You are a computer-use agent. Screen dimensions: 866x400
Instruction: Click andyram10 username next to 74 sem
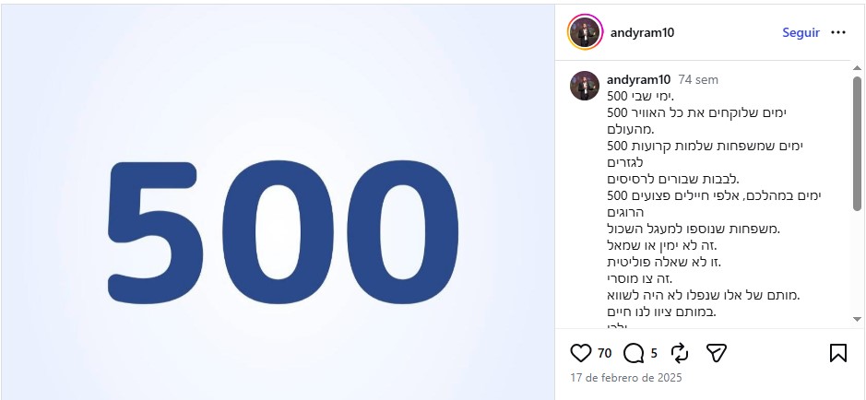pyautogui.click(x=638, y=79)
